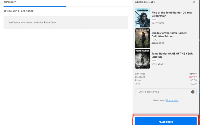Focus the Enter a creator tag field
The height and width of the screenshot is (125, 200).
tap(166, 92)
